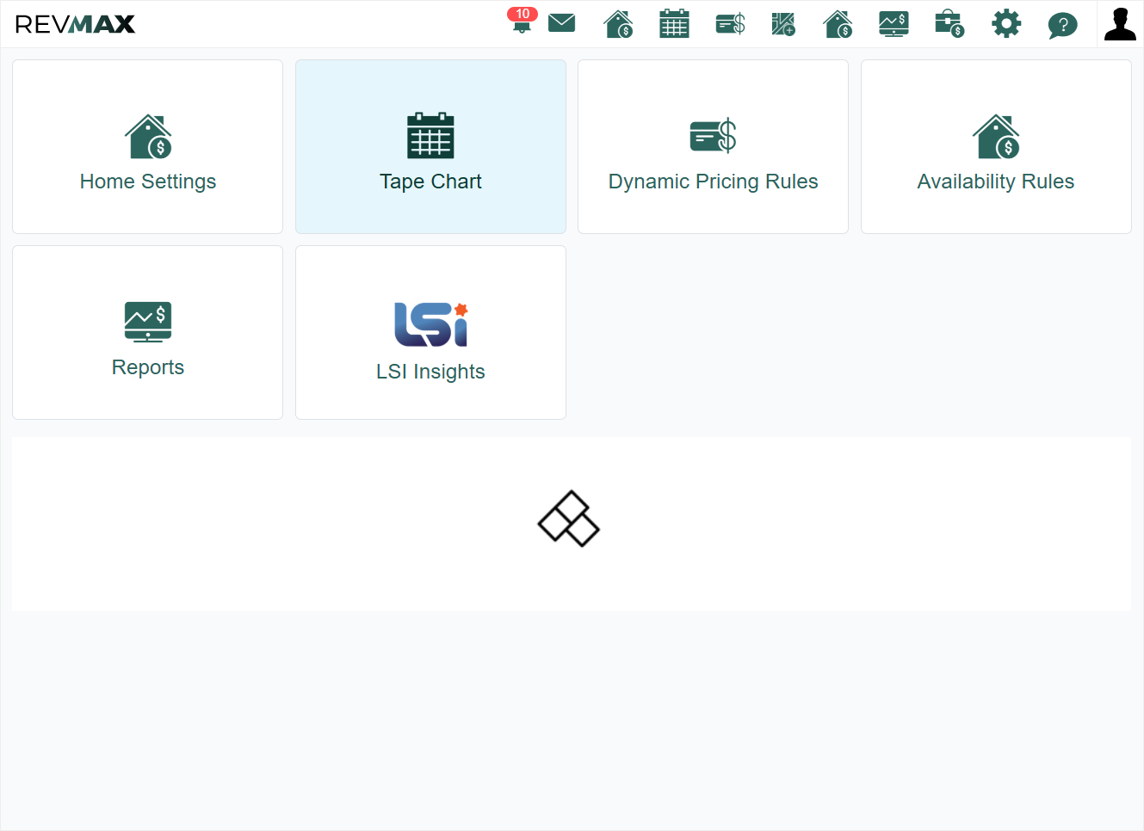Image resolution: width=1144 pixels, height=831 pixels.
Task: Open the user profile avatar
Action: (1120, 24)
